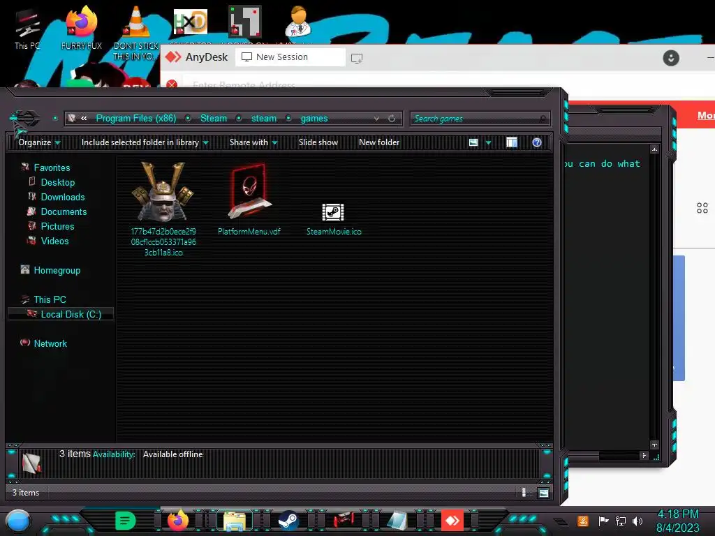
Task: Change the view layout icon
Action: [x=473, y=142]
